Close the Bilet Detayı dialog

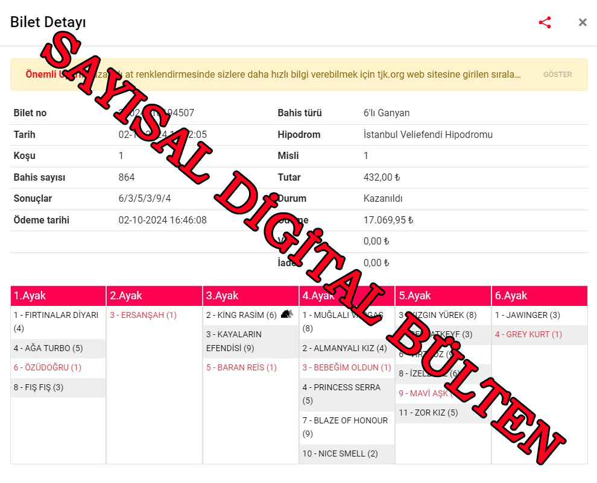click(582, 23)
